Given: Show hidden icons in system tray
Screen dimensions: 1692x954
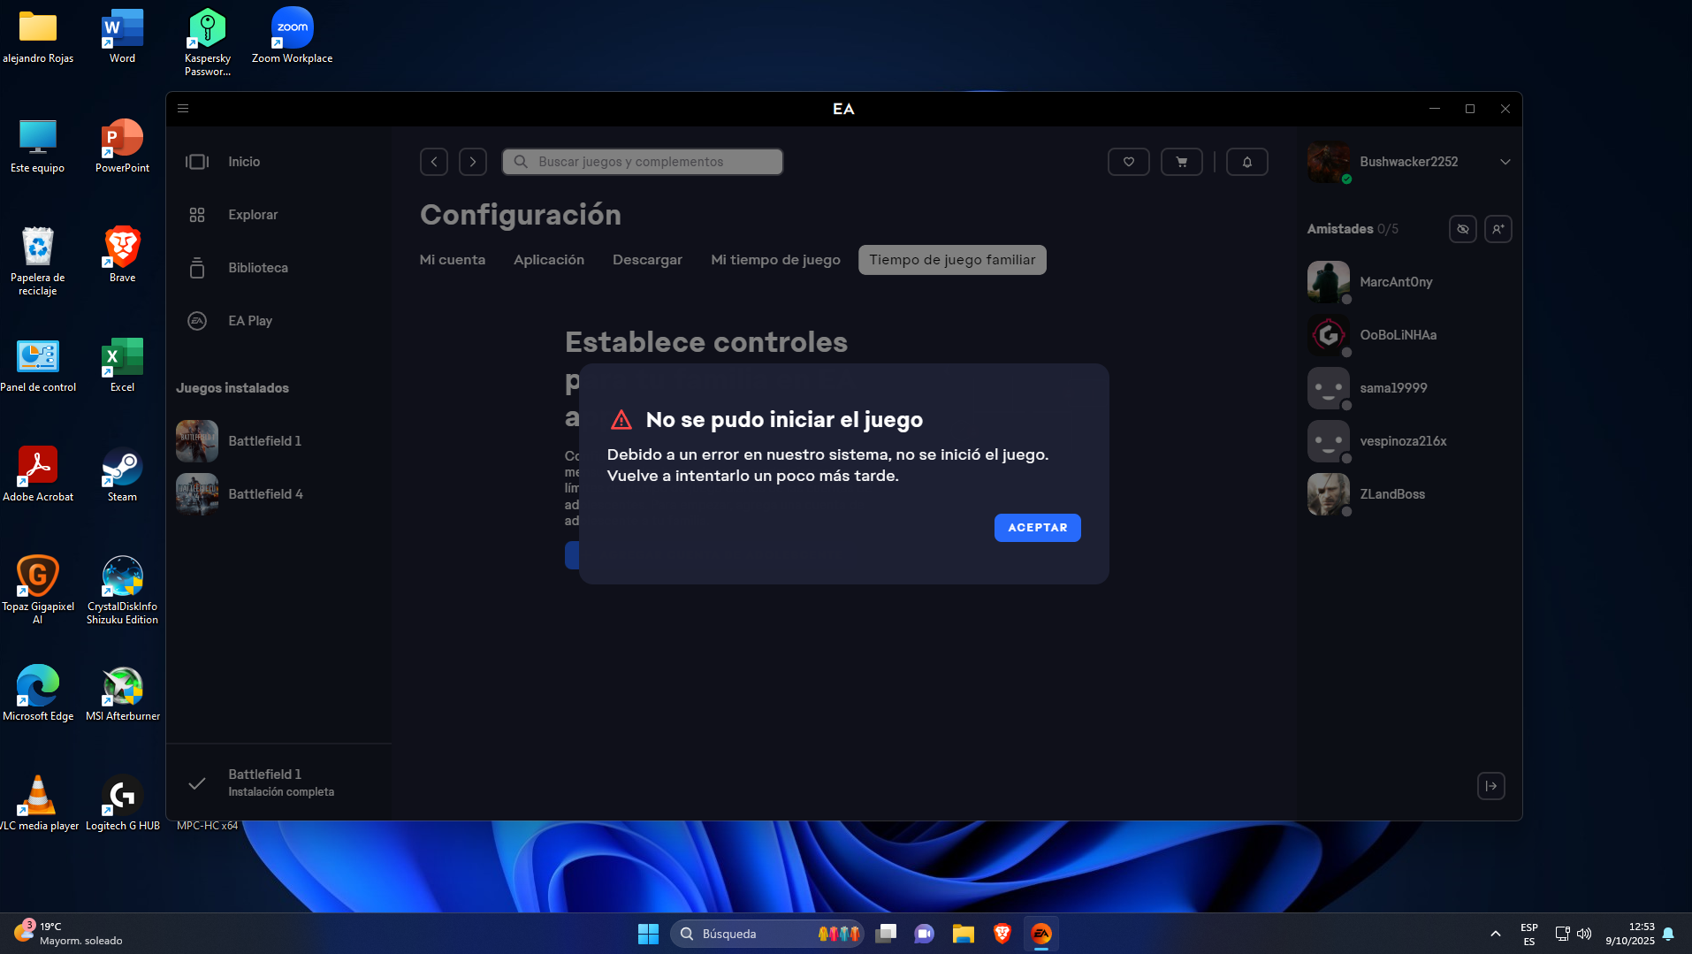Looking at the screenshot, I should (x=1495, y=934).
